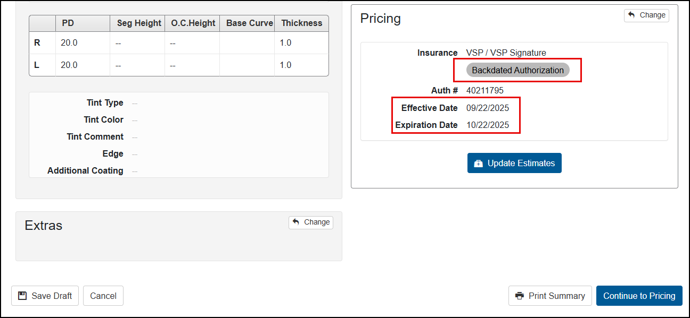Click the Base Curve column header
Viewport: 690px width, 318px height.
pos(249,23)
